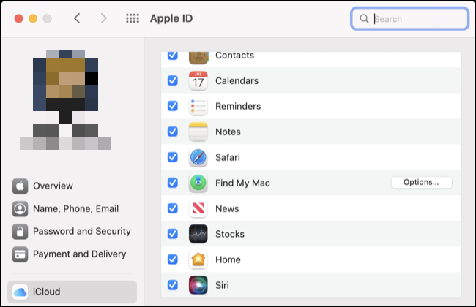476x307 pixels.
Task: Click the Calendars app icon
Action: (x=198, y=80)
